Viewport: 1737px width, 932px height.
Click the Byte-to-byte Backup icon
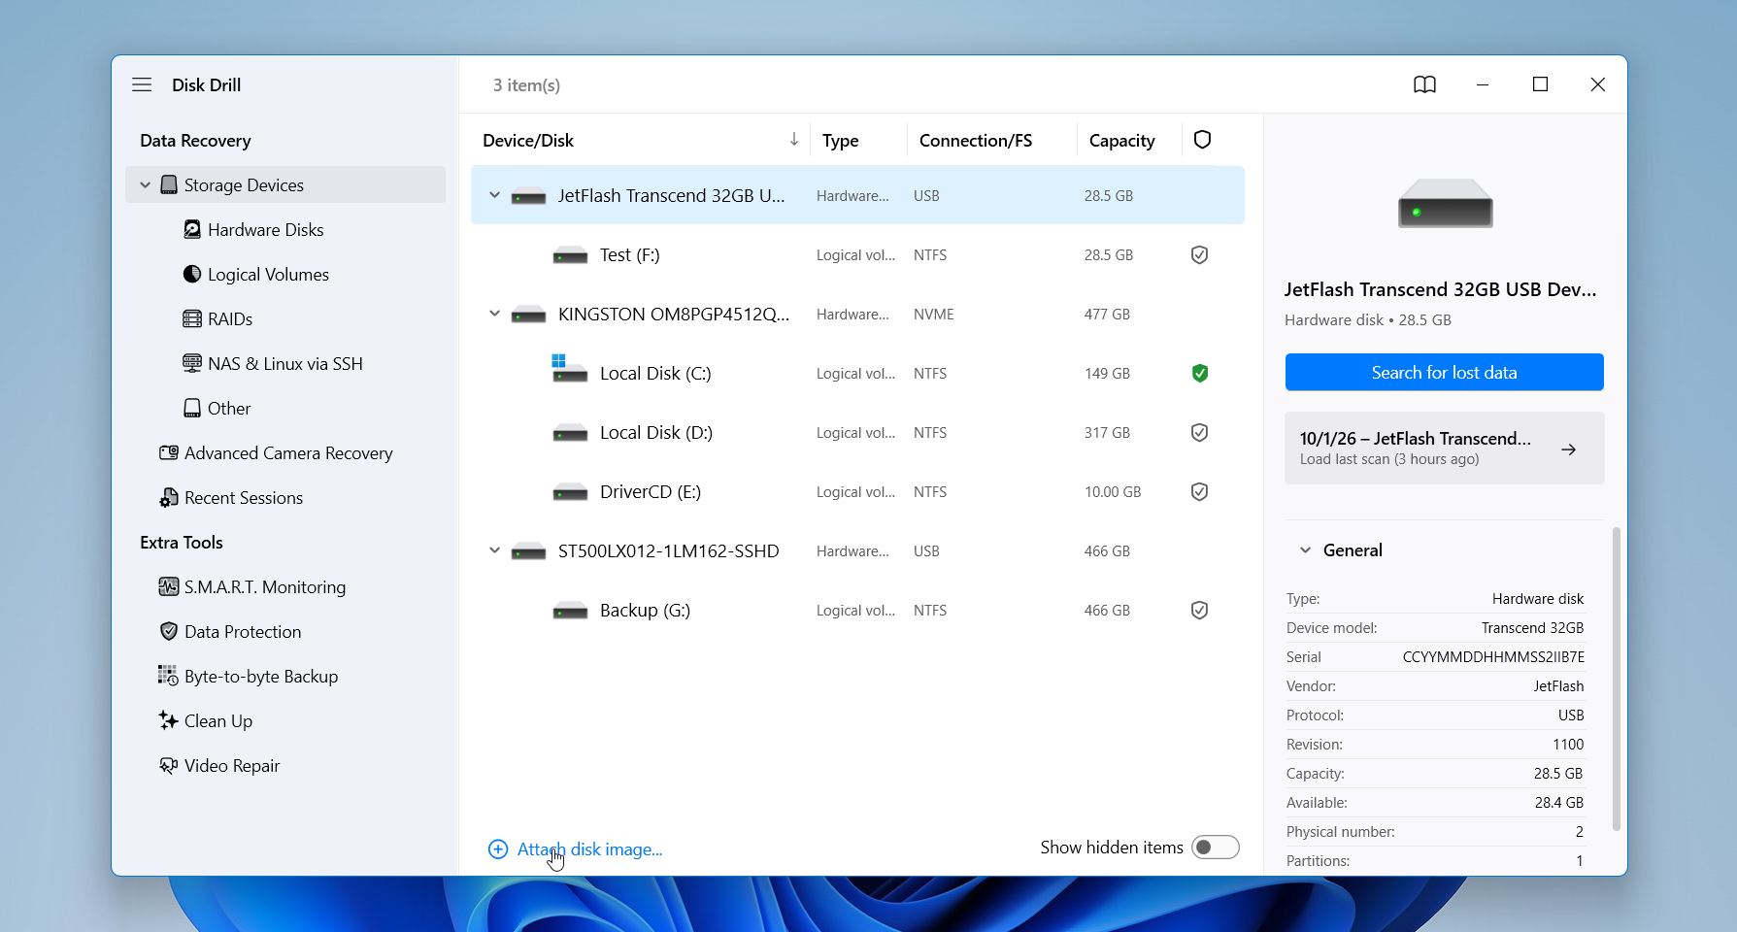pyautogui.click(x=169, y=676)
